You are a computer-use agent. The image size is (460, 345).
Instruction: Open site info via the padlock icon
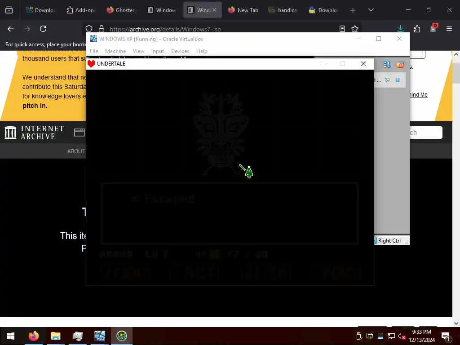(x=102, y=29)
